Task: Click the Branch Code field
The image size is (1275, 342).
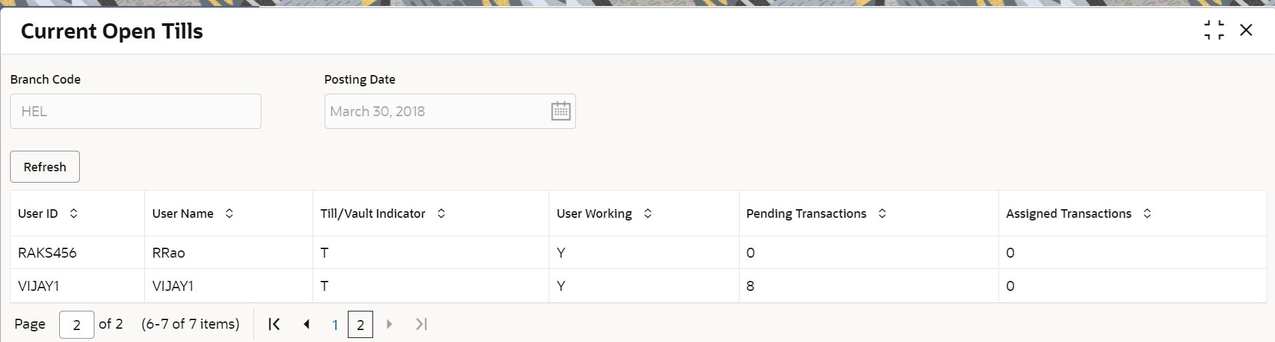Action: 136,111
